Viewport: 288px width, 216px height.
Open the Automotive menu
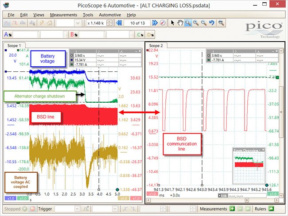110,15
